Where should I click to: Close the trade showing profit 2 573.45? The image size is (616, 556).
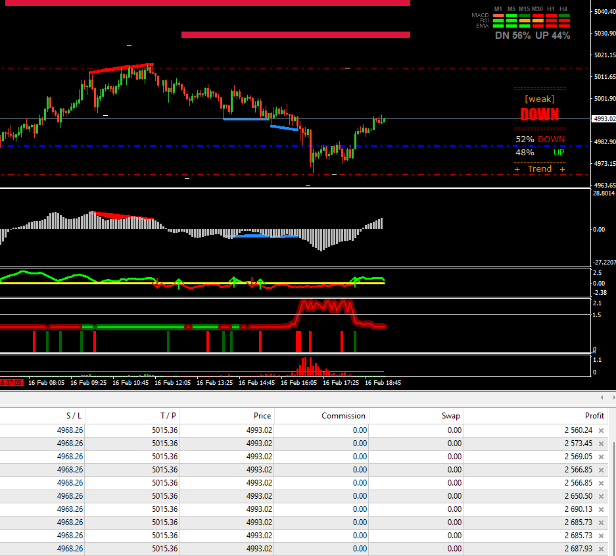(x=601, y=443)
